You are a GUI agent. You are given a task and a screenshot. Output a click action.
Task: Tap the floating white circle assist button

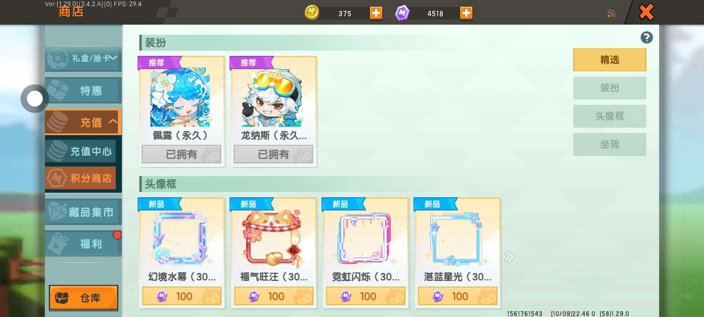tap(35, 99)
